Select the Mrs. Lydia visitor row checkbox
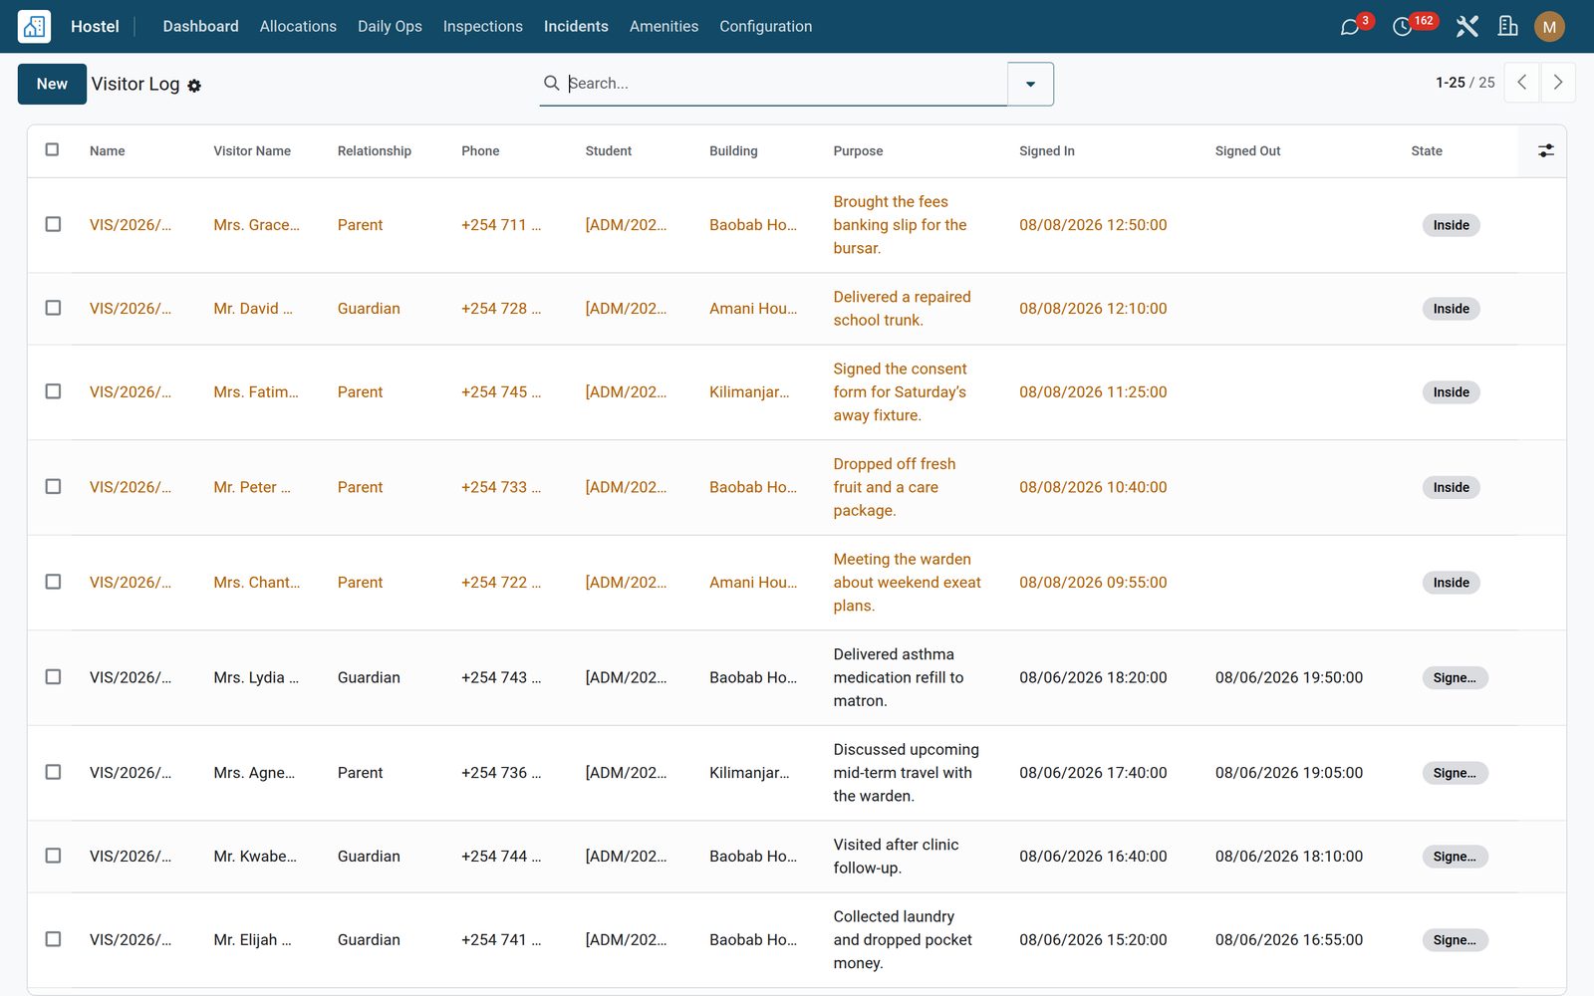This screenshot has height=996, width=1594. coord(53,676)
